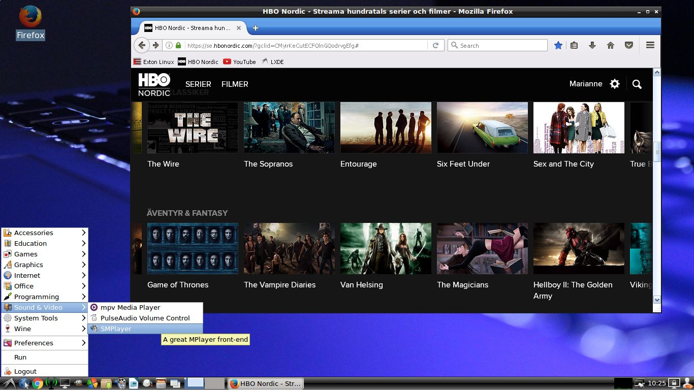Click the package download box icon in taskbar

[x=106, y=383]
